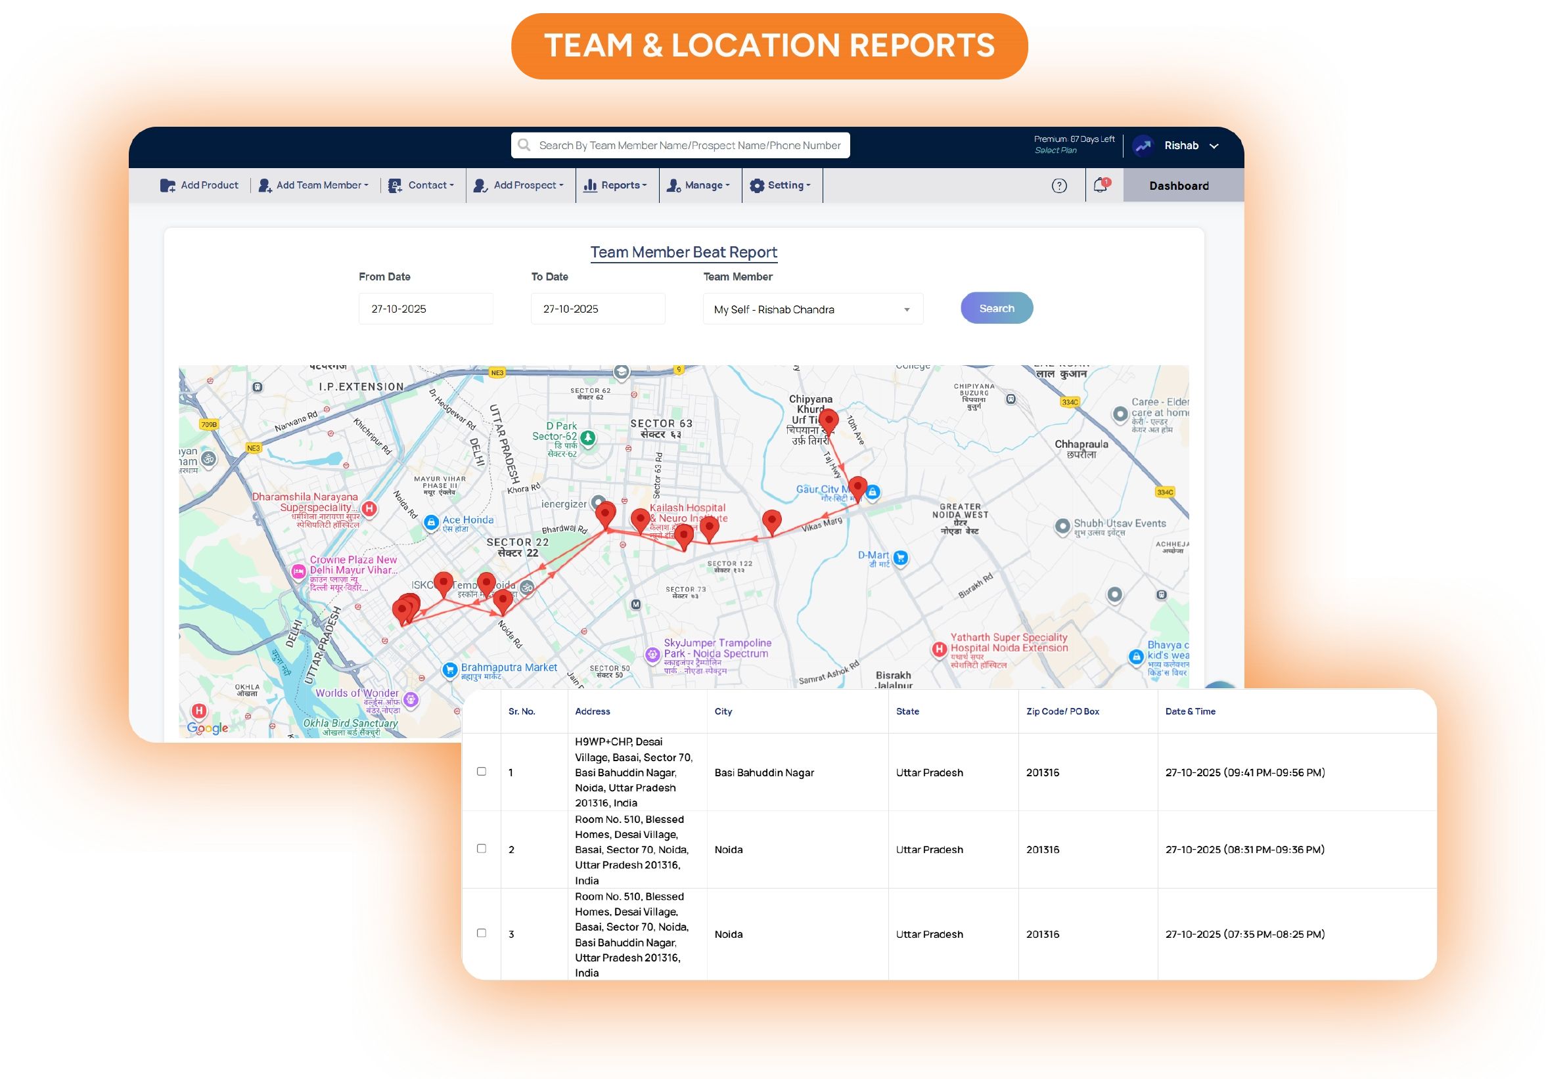This screenshot has width=1546, height=1079.
Task: Check the row 2 checkbox
Action: click(482, 848)
